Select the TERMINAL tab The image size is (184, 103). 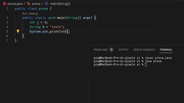[x=166, y=50]
